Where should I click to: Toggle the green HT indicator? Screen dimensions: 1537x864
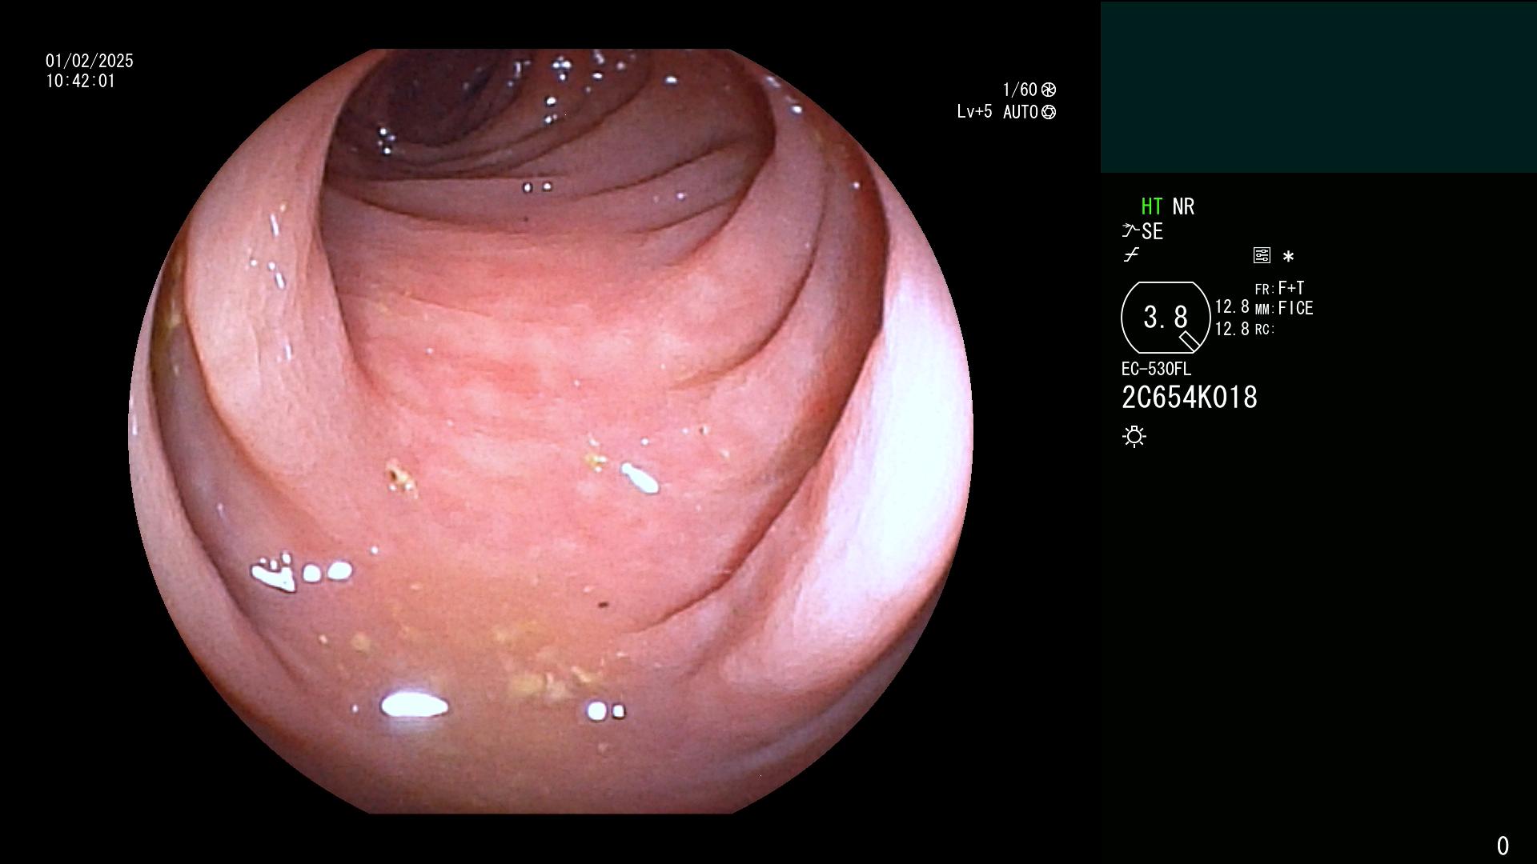(x=1151, y=206)
